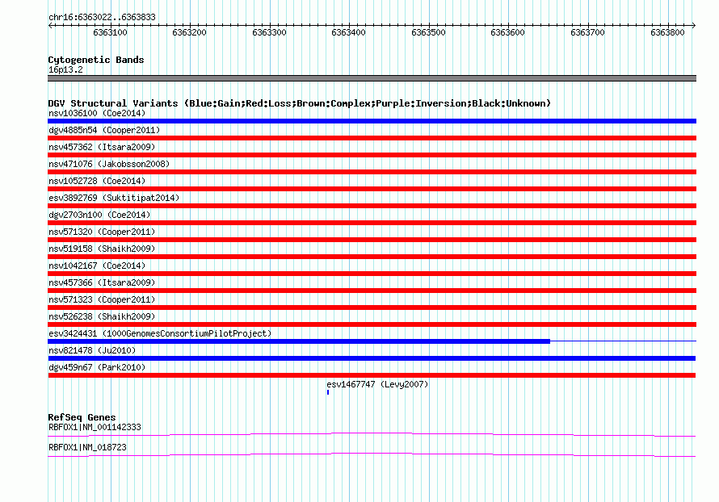Select variant label nsv571320 (Cooper2011)
The width and height of the screenshot is (719, 502).
pyautogui.click(x=102, y=232)
